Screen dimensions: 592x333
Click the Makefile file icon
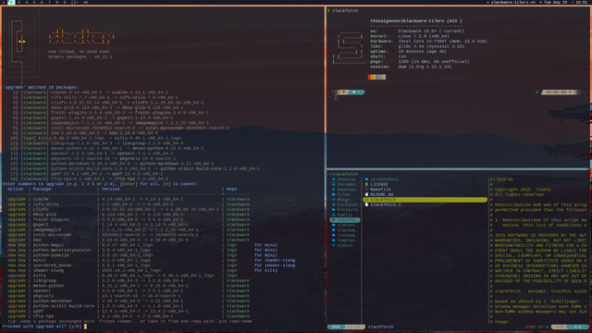pos(366,190)
